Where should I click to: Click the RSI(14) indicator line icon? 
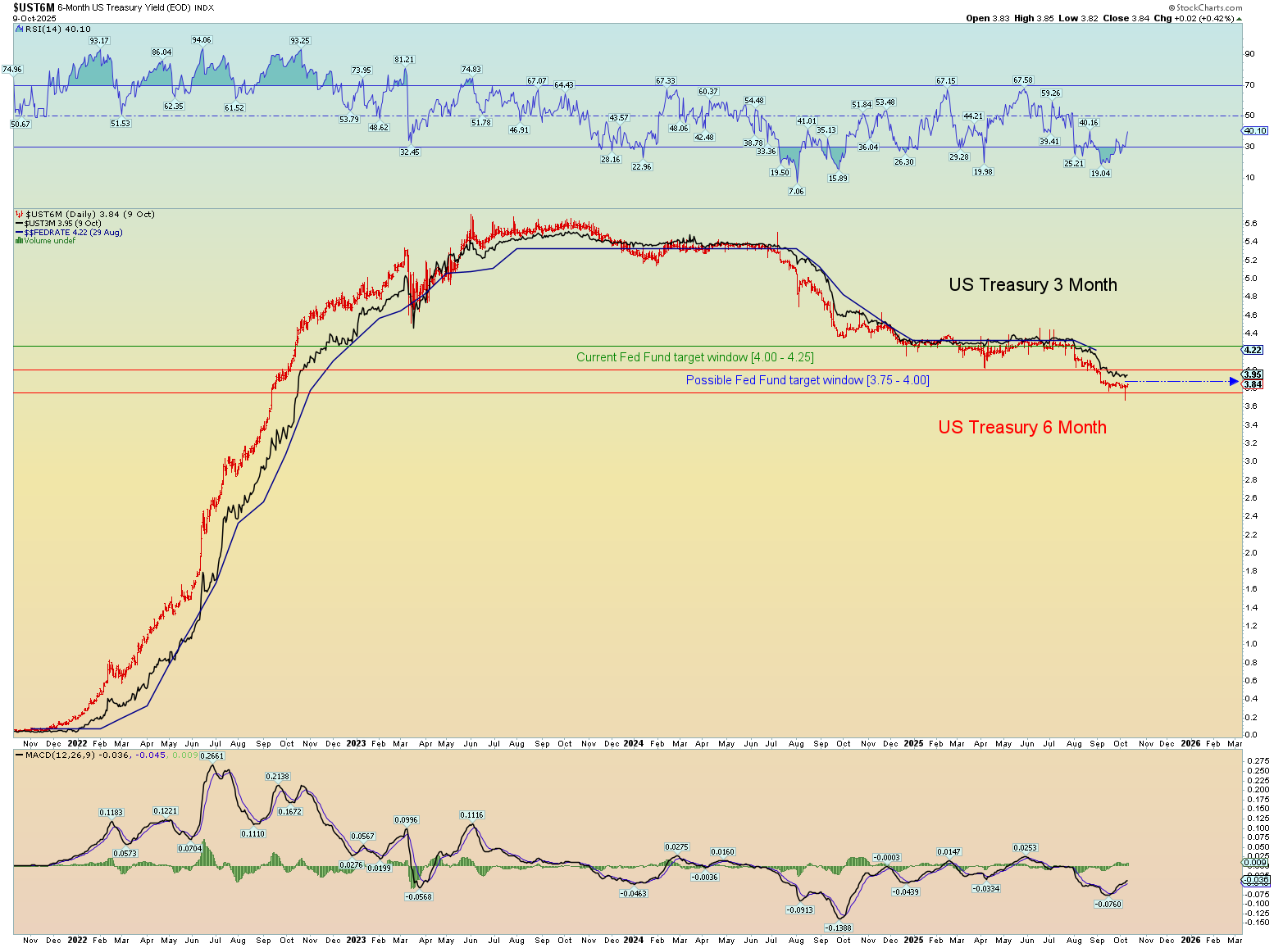20,29
